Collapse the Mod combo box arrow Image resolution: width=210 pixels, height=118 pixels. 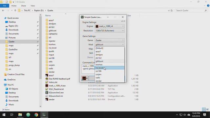(123, 45)
